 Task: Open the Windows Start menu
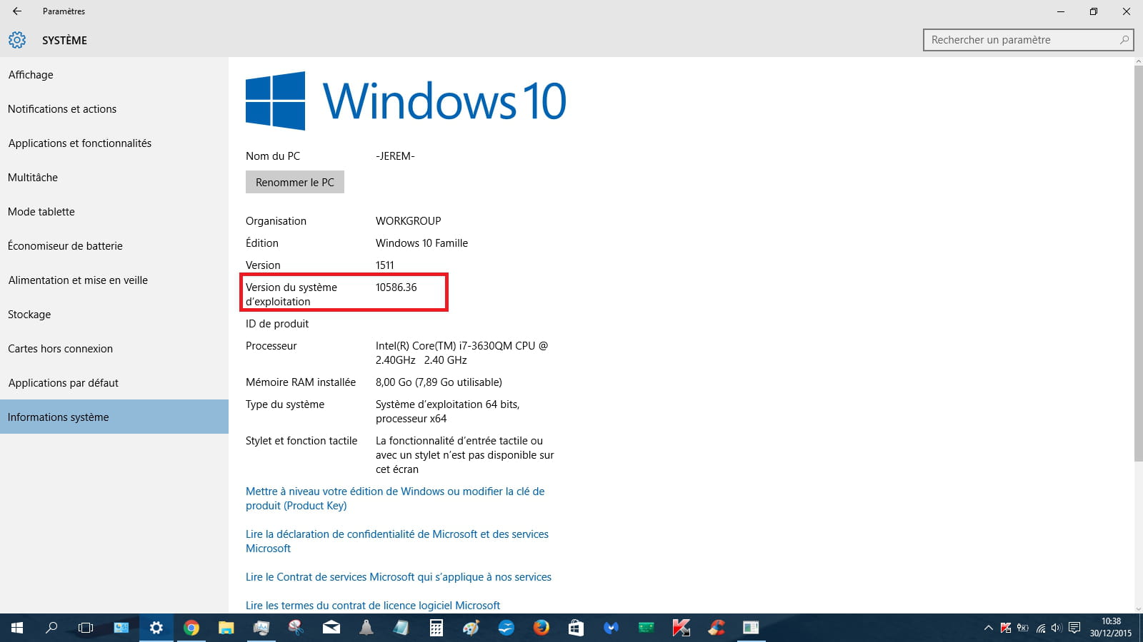coord(17,628)
